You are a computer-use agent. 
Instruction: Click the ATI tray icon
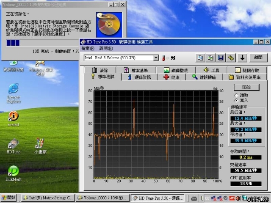point(232,198)
